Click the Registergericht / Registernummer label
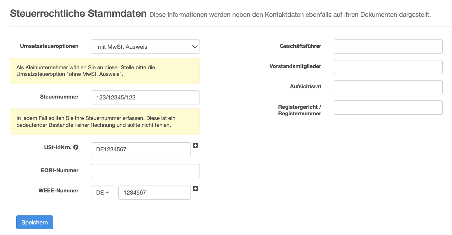The width and height of the screenshot is (452, 235). pyautogui.click(x=300, y=110)
